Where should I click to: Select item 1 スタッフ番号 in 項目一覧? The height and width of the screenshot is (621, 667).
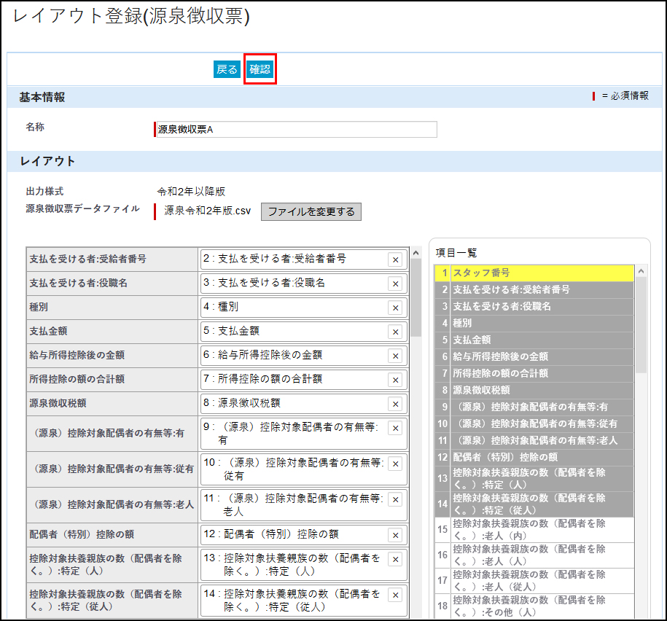(x=534, y=273)
